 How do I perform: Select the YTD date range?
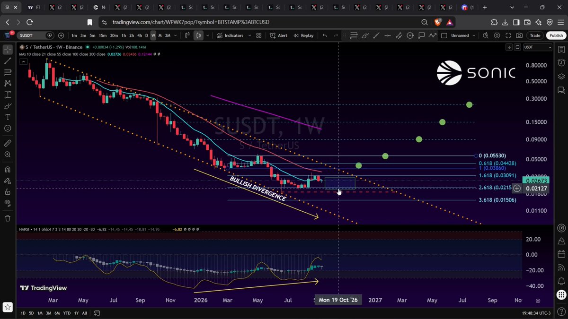pyautogui.click(x=67, y=313)
